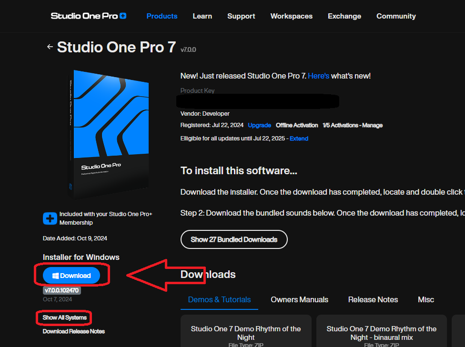465x347 pixels.
Task: Open the Misc downloads tab
Action: click(x=425, y=299)
